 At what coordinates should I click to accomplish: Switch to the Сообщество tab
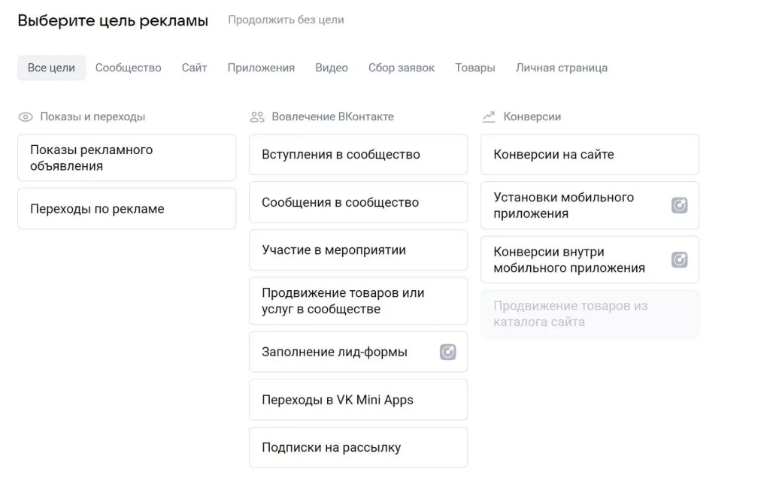coord(128,68)
